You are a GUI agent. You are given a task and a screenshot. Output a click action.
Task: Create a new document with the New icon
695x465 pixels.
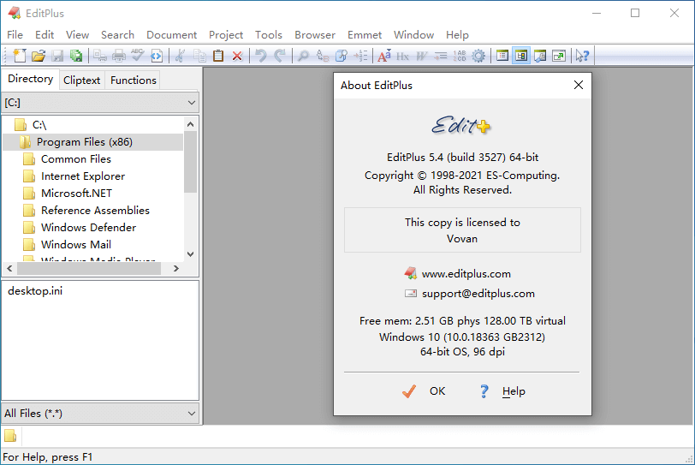(x=20, y=56)
